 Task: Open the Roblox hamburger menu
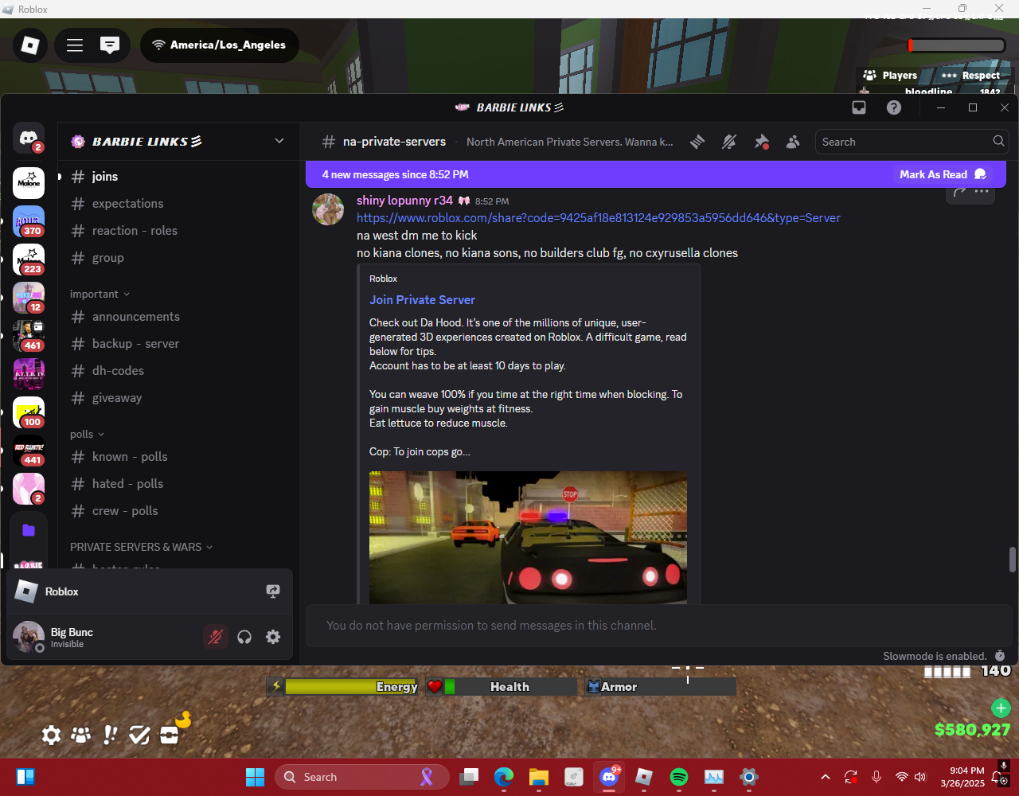point(75,45)
